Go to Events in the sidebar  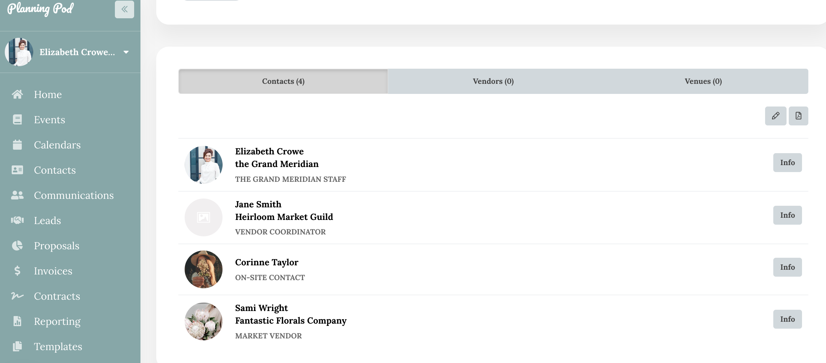[49, 120]
